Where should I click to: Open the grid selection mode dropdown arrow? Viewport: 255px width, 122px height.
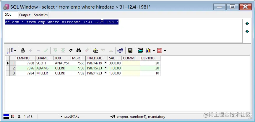pos(15,51)
